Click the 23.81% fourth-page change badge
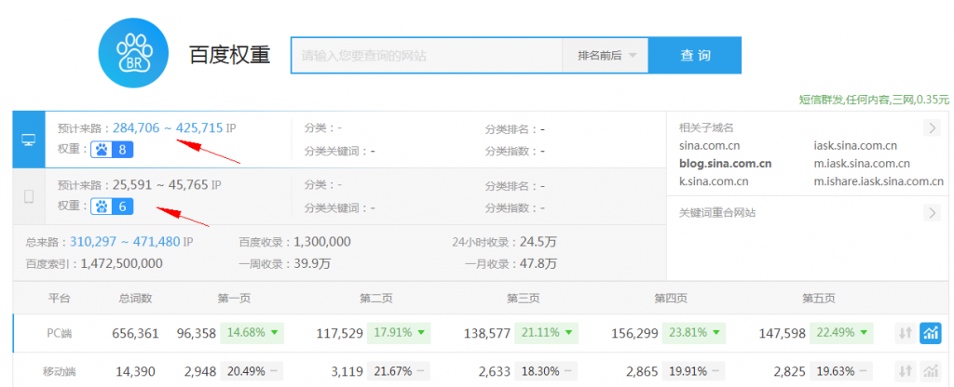 693,333
